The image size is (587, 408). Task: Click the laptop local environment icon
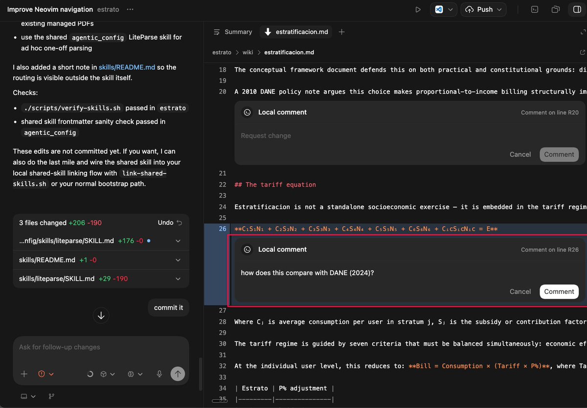pos(24,396)
